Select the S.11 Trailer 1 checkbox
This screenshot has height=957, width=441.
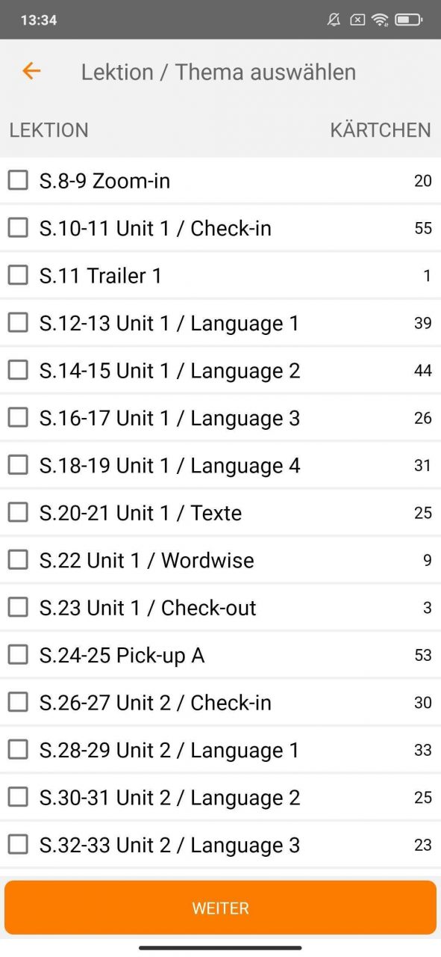click(18, 275)
